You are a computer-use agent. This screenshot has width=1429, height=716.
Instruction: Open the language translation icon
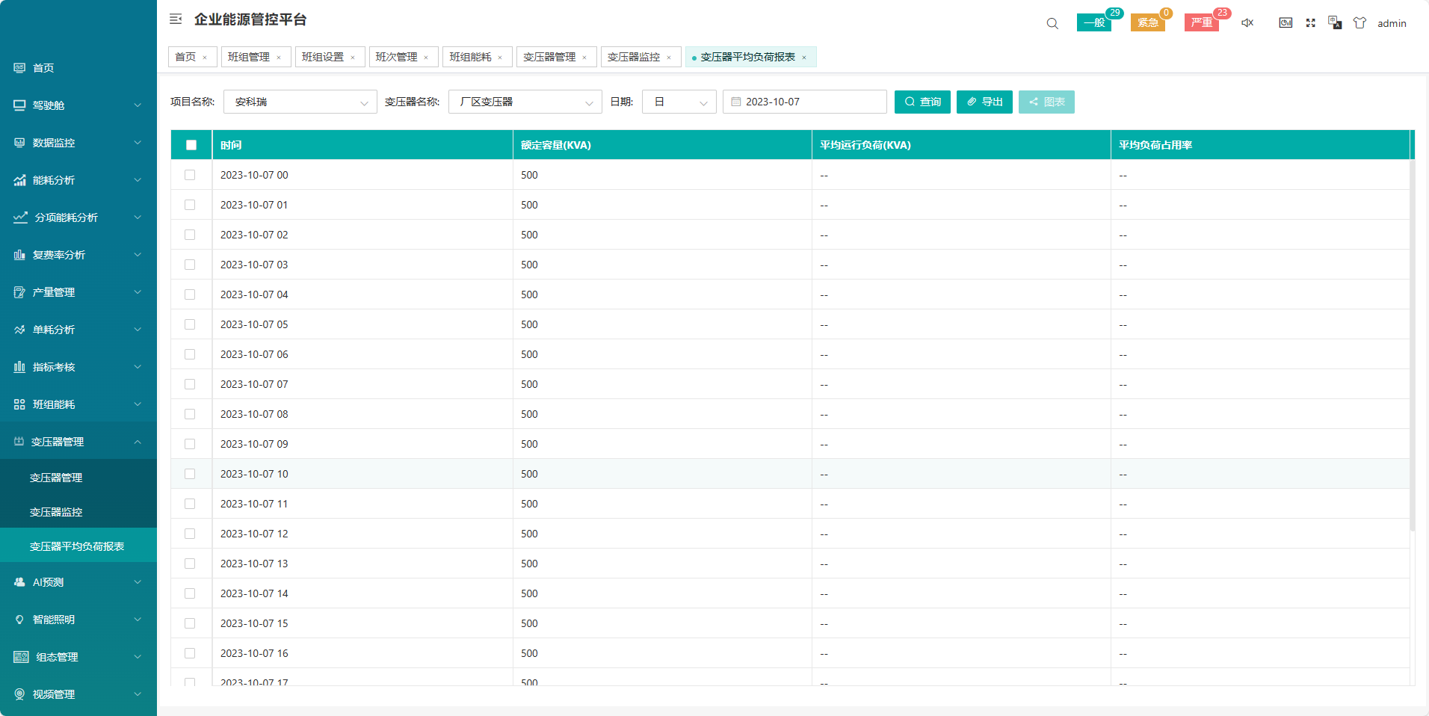pos(1335,23)
